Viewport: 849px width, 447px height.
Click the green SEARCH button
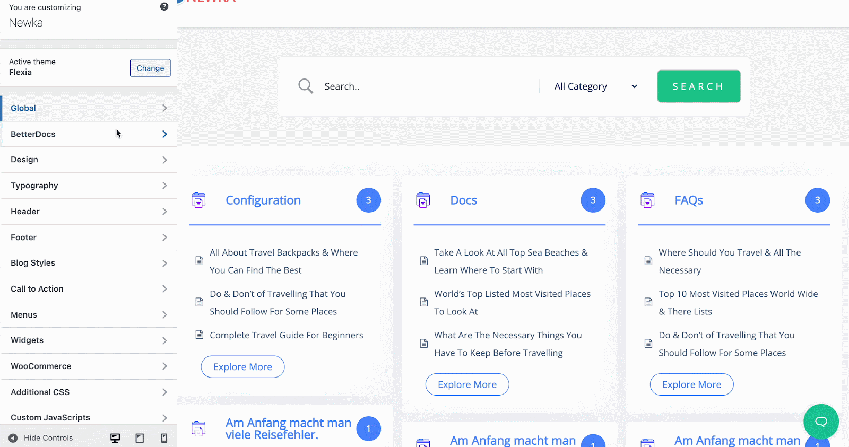(x=698, y=86)
